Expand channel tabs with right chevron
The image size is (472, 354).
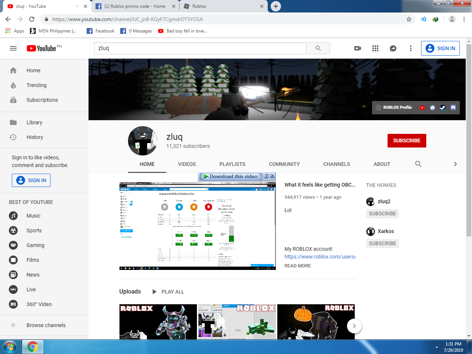[455, 164]
